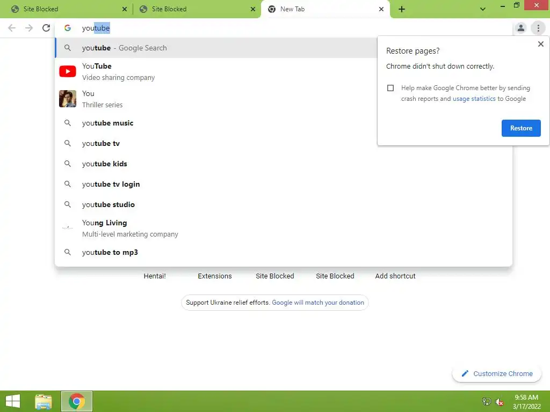The image size is (550, 412).
Task: Open the Windows Start button
Action: tap(13, 401)
